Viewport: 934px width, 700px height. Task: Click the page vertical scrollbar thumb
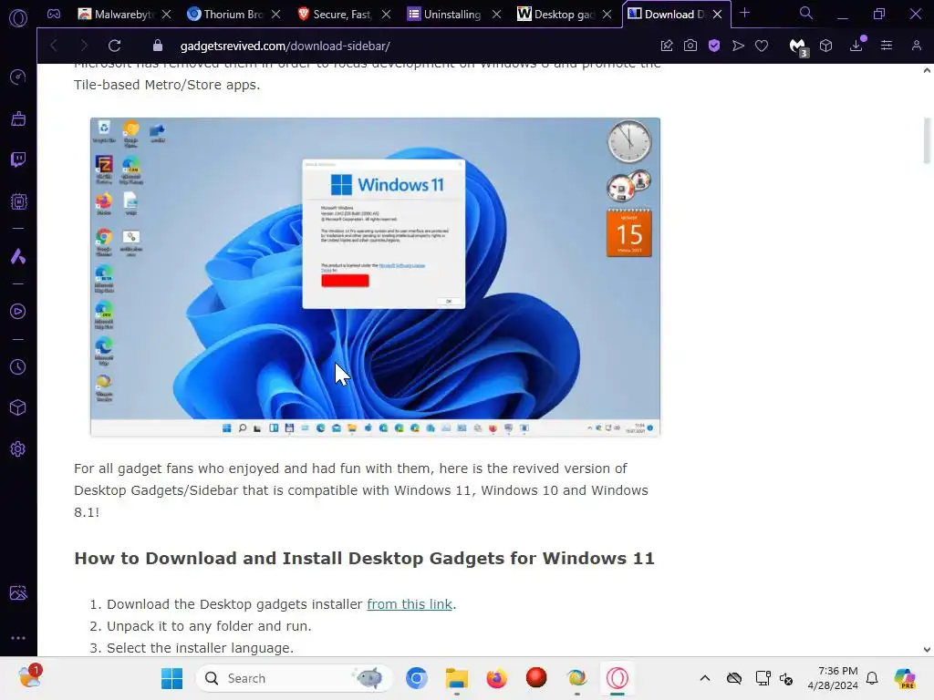[927, 140]
